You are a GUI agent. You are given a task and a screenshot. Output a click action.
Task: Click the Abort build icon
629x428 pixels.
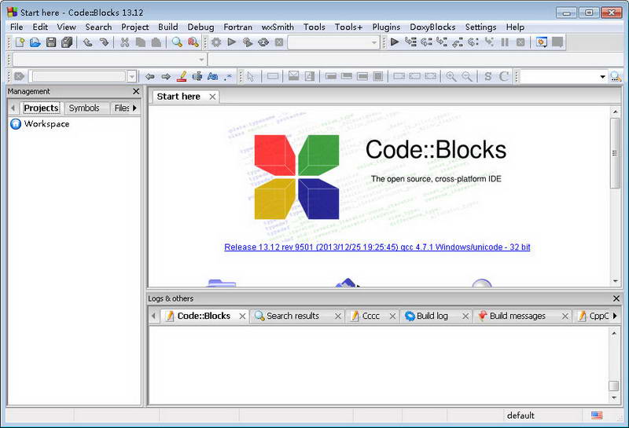point(279,42)
